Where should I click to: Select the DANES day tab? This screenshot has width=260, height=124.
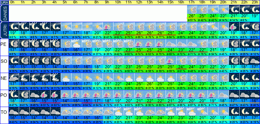(4, 13)
